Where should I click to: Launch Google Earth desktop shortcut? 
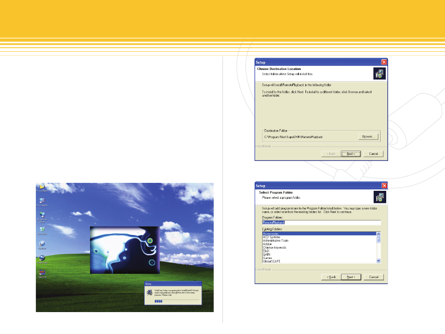[42, 259]
